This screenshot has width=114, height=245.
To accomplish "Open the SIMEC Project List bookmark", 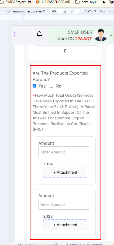I will pos(16,2).
